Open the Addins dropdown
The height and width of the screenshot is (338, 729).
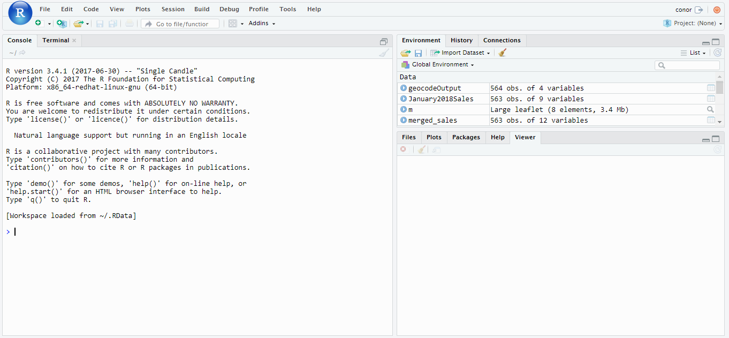[262, 24]
